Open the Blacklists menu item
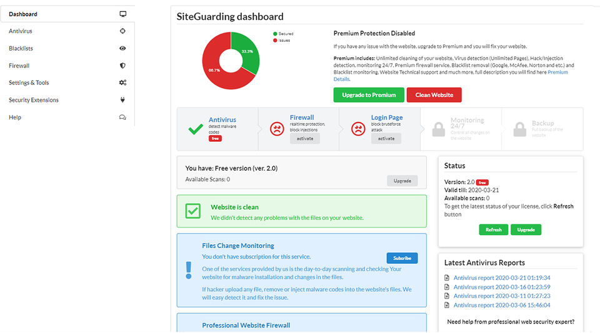 tap(21, 48)
